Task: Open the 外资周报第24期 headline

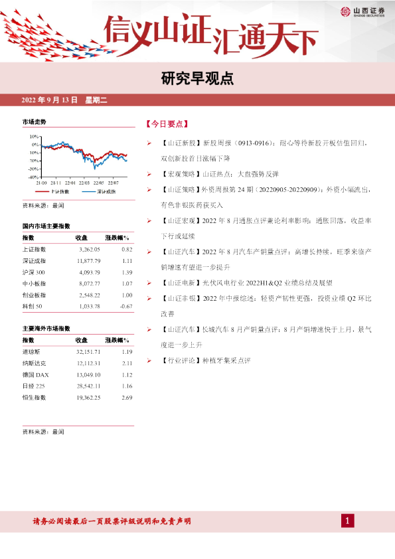Action: tap(266, 197)
